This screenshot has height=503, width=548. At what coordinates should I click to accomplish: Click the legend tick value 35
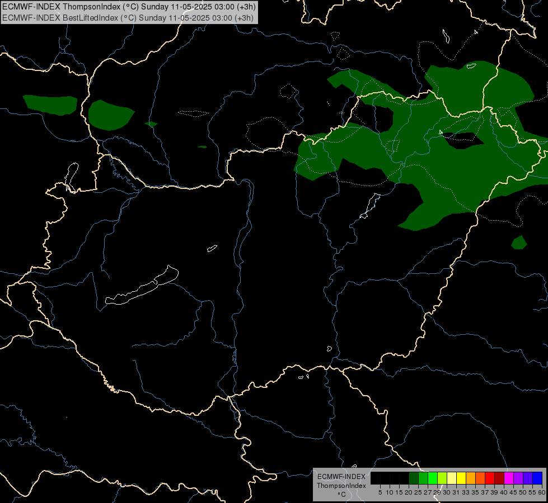point(475,492)
